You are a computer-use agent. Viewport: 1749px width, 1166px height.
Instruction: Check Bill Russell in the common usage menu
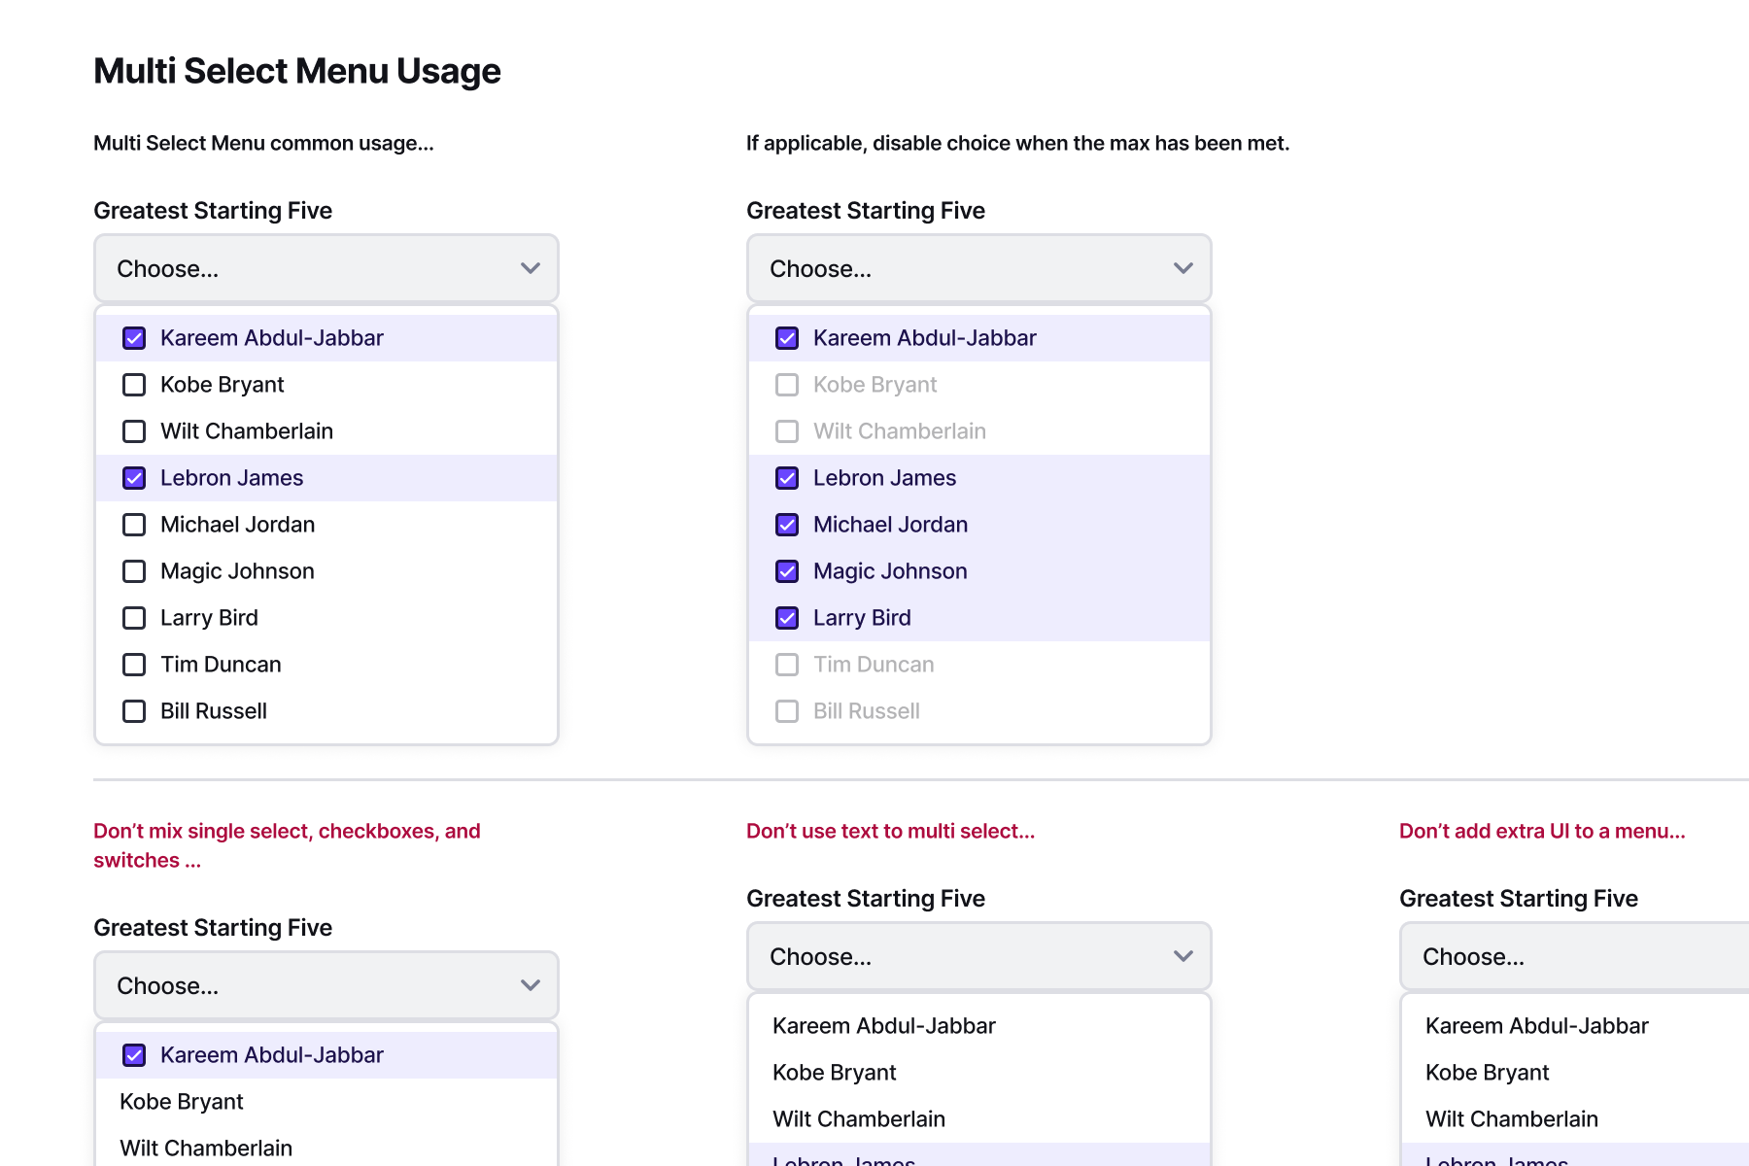326,711
